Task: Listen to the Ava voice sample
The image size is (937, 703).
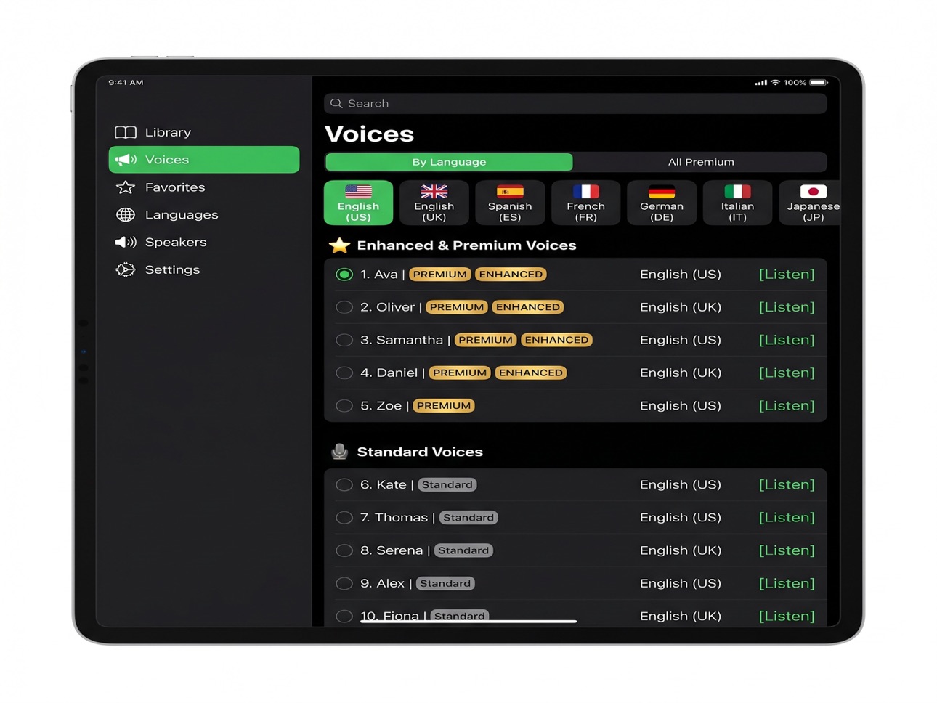Action: coord(787,275)
